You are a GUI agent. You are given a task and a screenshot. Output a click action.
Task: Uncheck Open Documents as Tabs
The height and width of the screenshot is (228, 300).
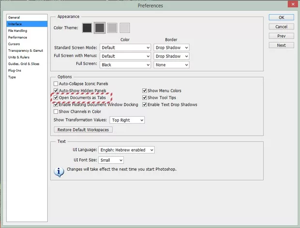[x=56, y=98]
